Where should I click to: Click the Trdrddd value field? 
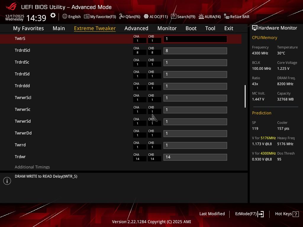[195, 86]
